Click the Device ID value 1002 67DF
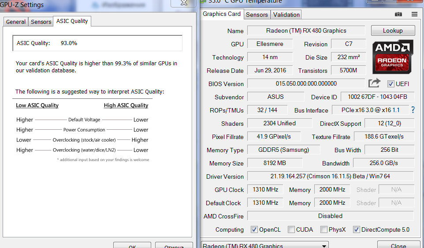The image size is (424, 248). pos(377,97)
